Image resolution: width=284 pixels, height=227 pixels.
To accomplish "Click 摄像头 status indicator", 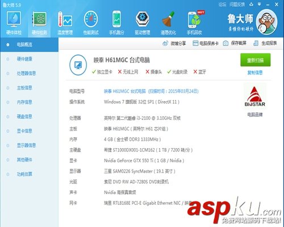I will tap(154, 72).
